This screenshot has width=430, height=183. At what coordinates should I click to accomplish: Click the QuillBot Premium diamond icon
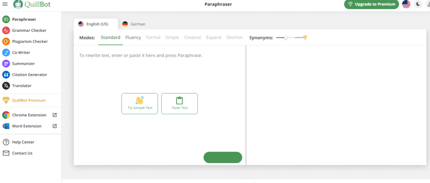point(6,101)
